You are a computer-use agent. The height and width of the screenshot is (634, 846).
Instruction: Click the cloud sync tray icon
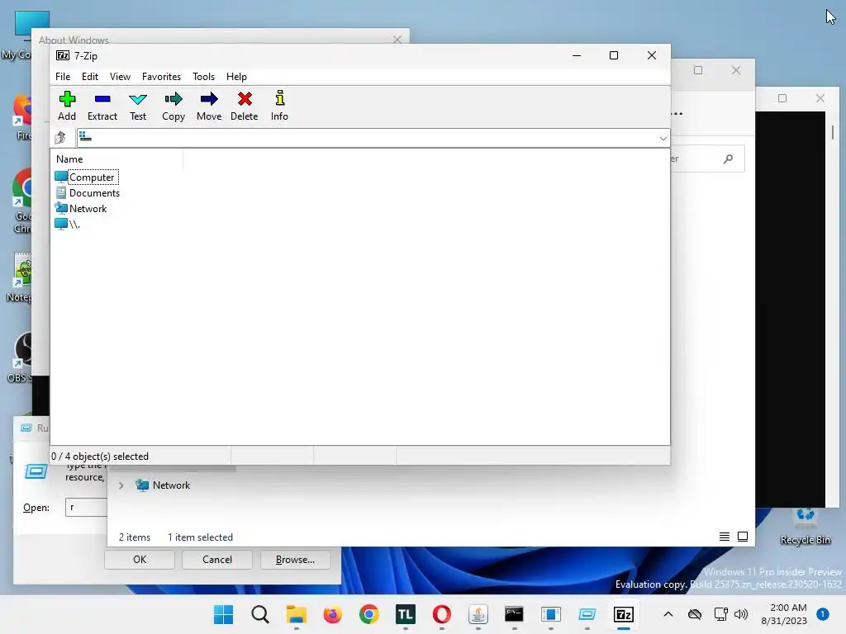pos(694,614)
